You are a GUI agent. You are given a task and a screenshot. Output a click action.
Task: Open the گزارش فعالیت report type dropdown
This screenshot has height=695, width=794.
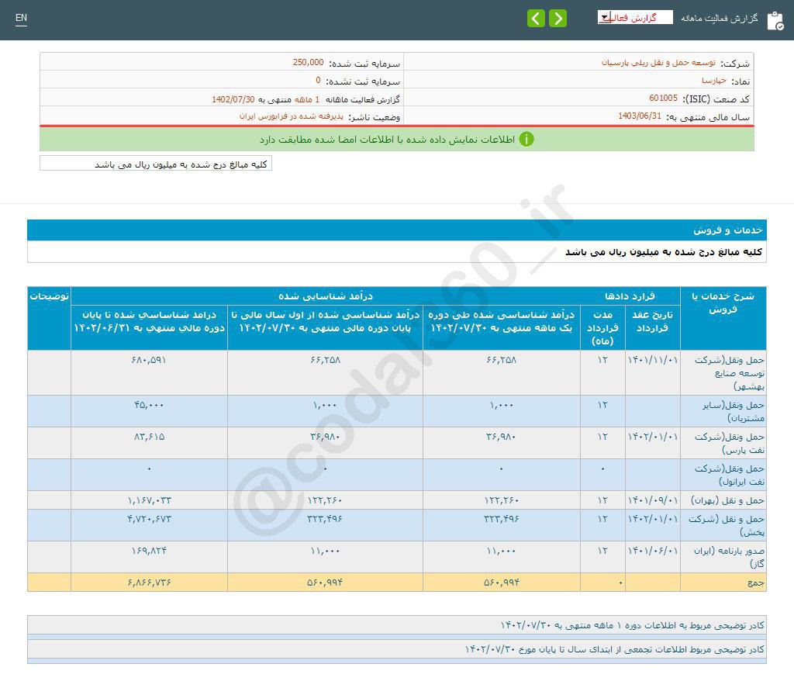(x=636, y=16)
